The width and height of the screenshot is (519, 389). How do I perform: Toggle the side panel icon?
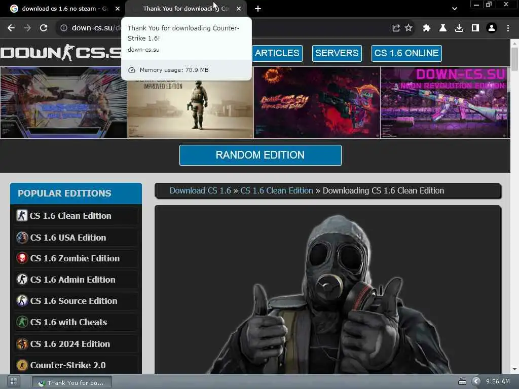(x=475, y=28)
